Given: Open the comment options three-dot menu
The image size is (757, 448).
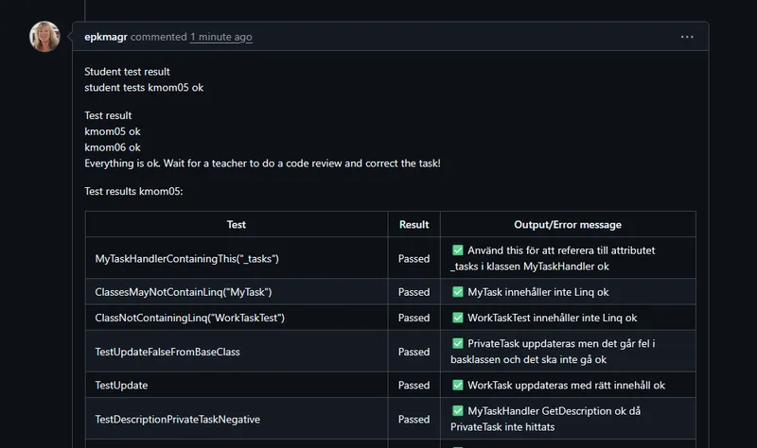Looking at the screenshot, I should pos(687,37).
